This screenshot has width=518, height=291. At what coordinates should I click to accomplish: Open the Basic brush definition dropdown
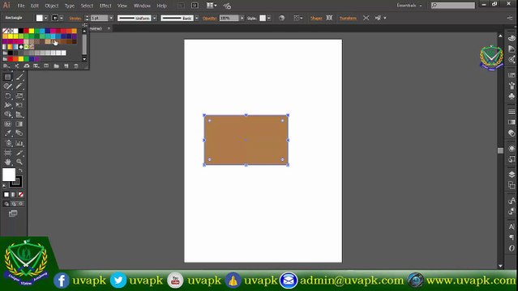(x=197, y=18)
